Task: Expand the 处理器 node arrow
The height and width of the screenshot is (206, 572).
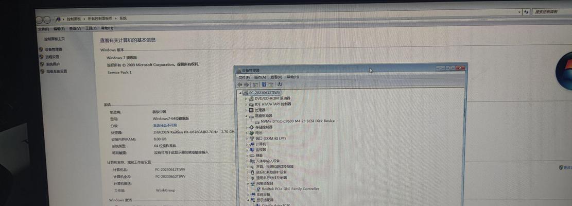Action: tap(246, 110)
